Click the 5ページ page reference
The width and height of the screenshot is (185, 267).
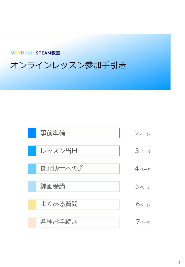(143, 186)
